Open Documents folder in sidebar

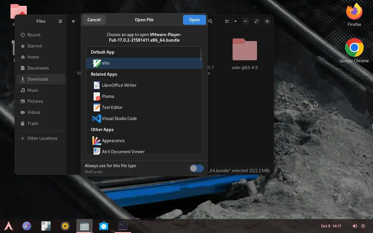coord(41,68)
